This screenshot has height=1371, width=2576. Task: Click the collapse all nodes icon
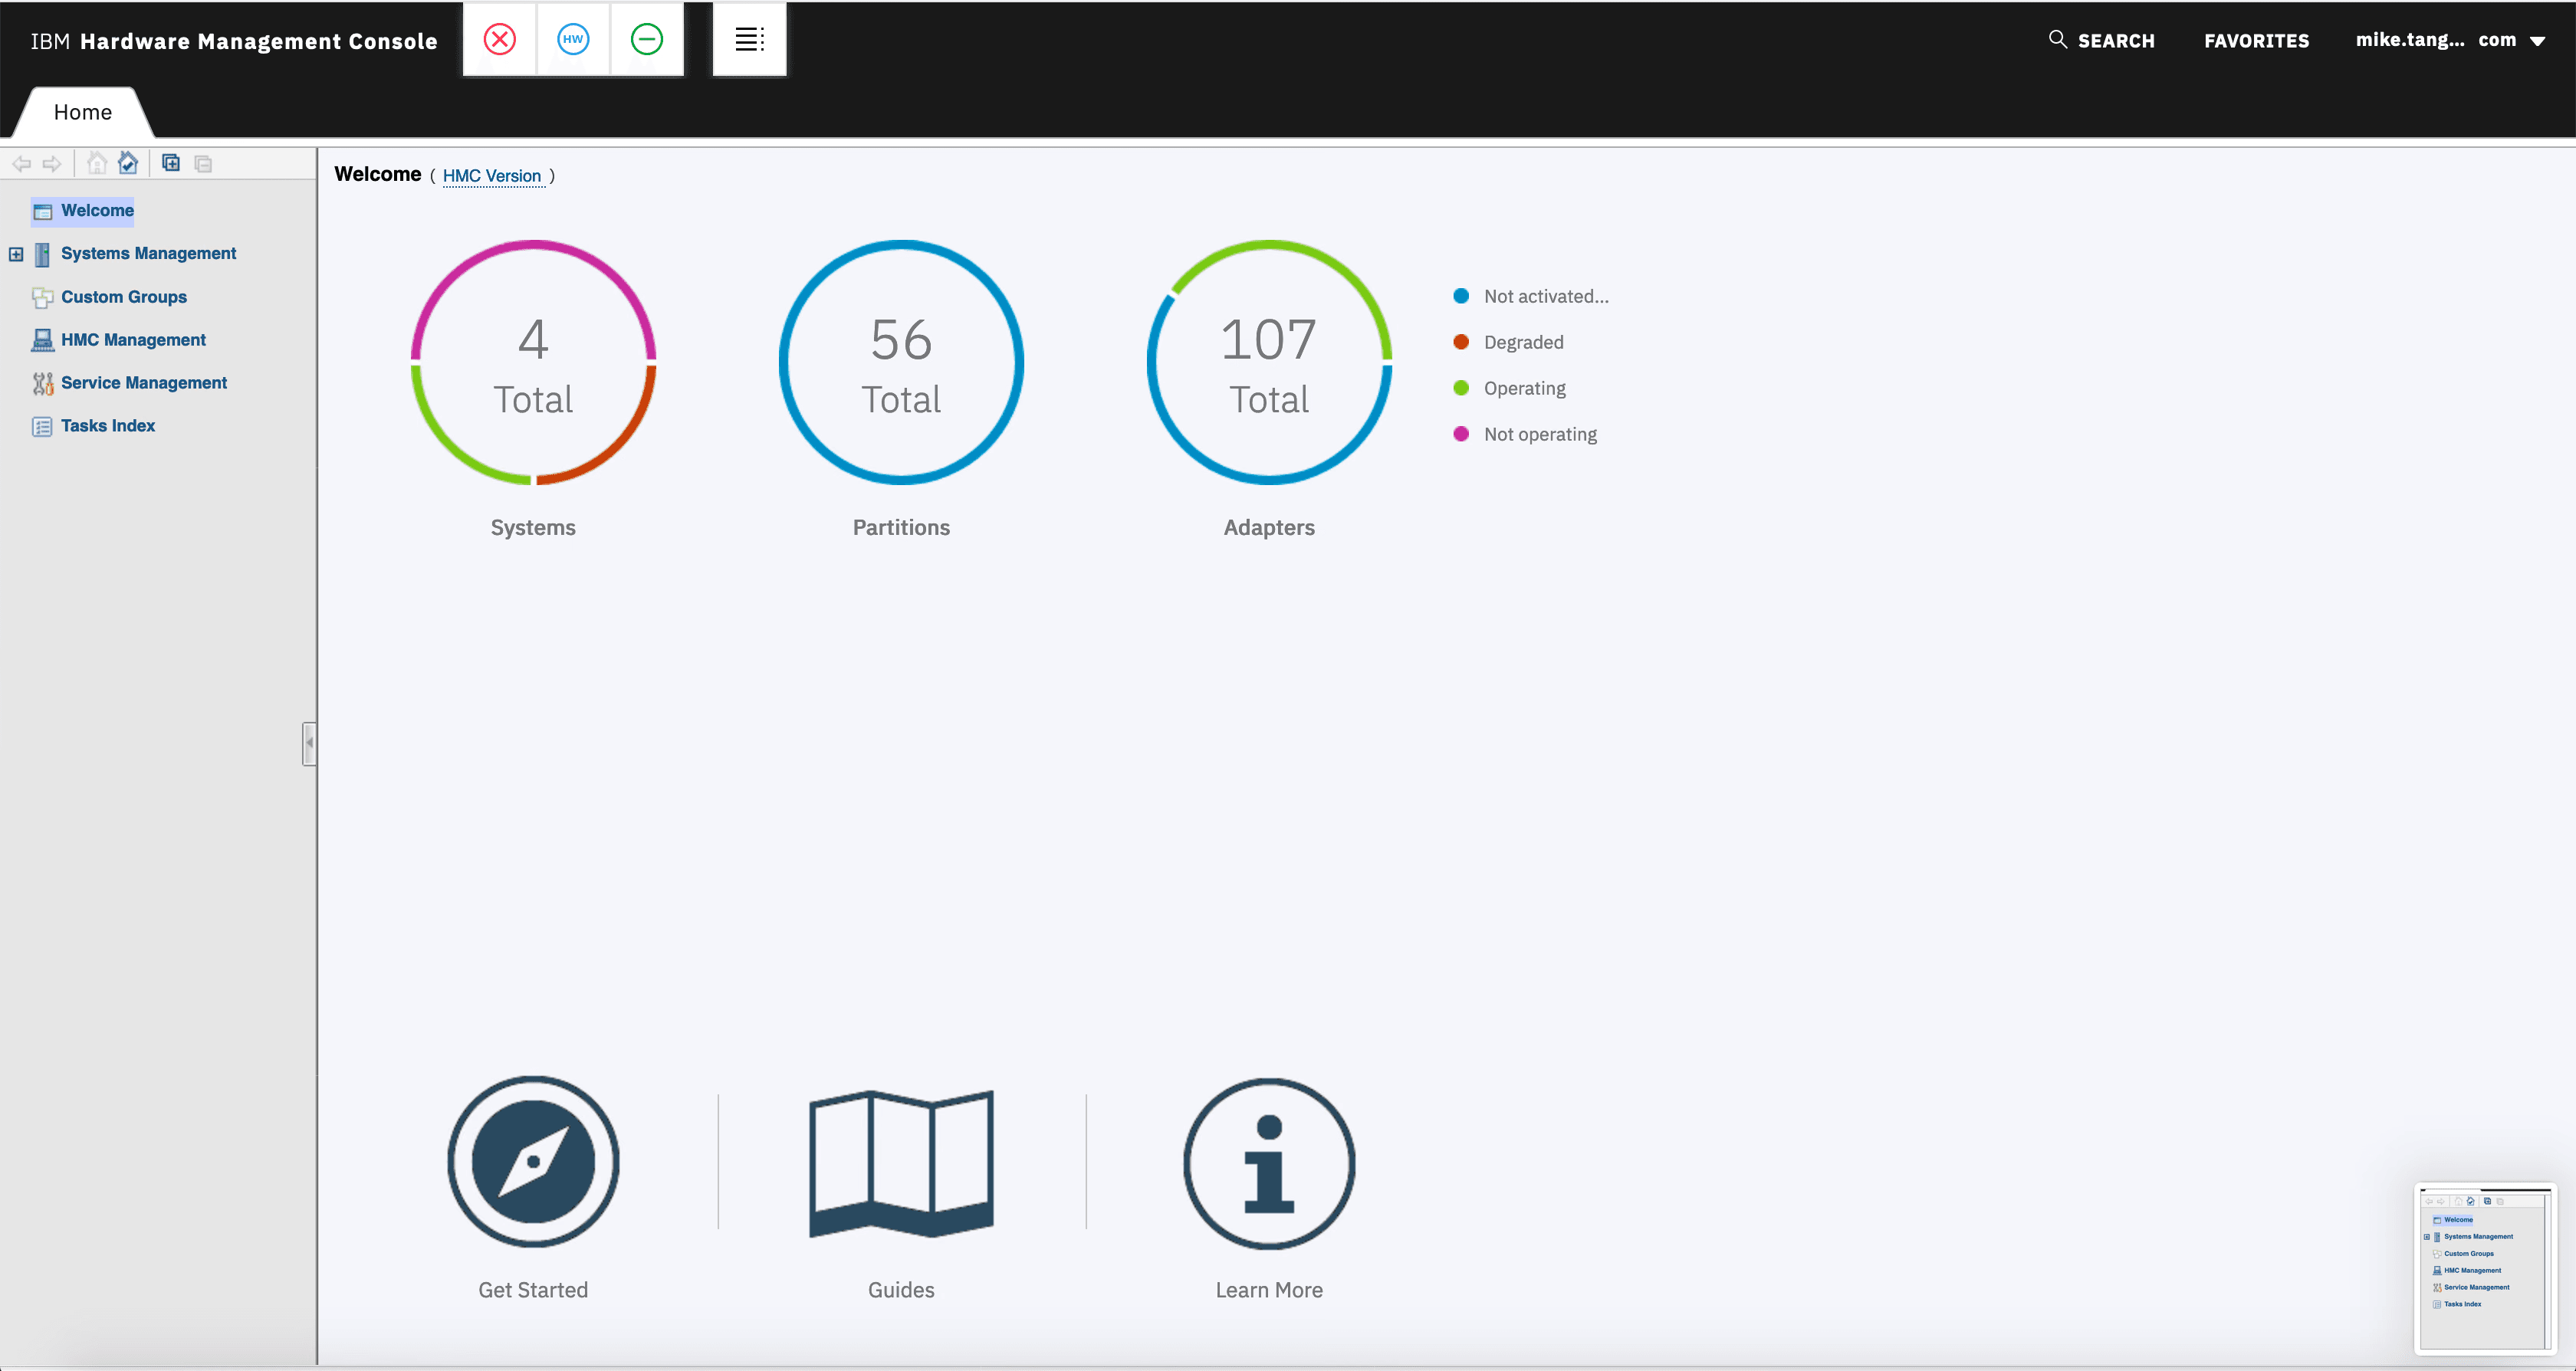(203, 164)
